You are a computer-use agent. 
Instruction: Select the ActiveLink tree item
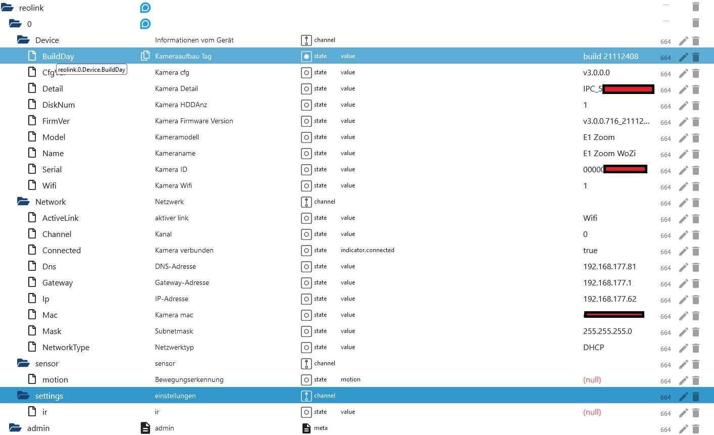(x=61, y=218)
